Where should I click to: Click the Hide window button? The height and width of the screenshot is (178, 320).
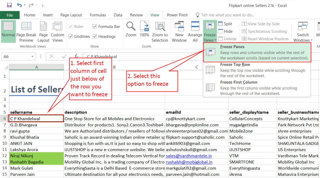(225, 32)
